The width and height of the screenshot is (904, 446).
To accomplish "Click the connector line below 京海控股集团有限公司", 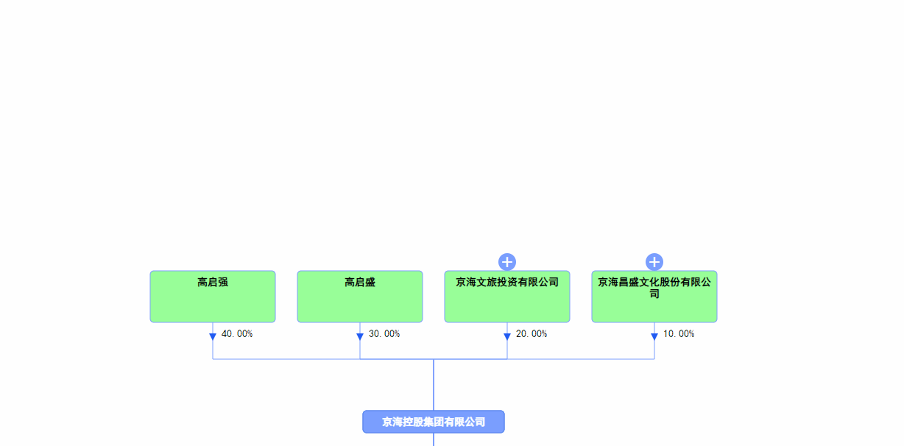I will (x=434, y=440).
